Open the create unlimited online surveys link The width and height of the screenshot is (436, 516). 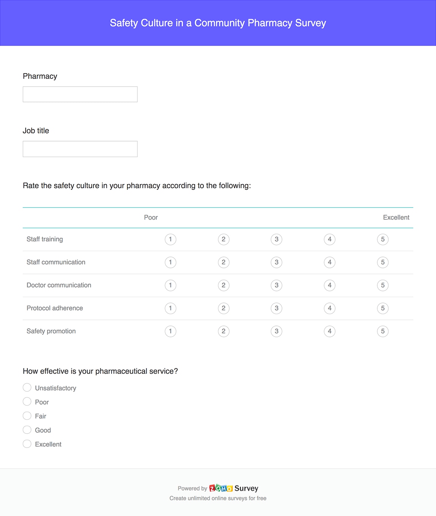(x=218, y=498)
